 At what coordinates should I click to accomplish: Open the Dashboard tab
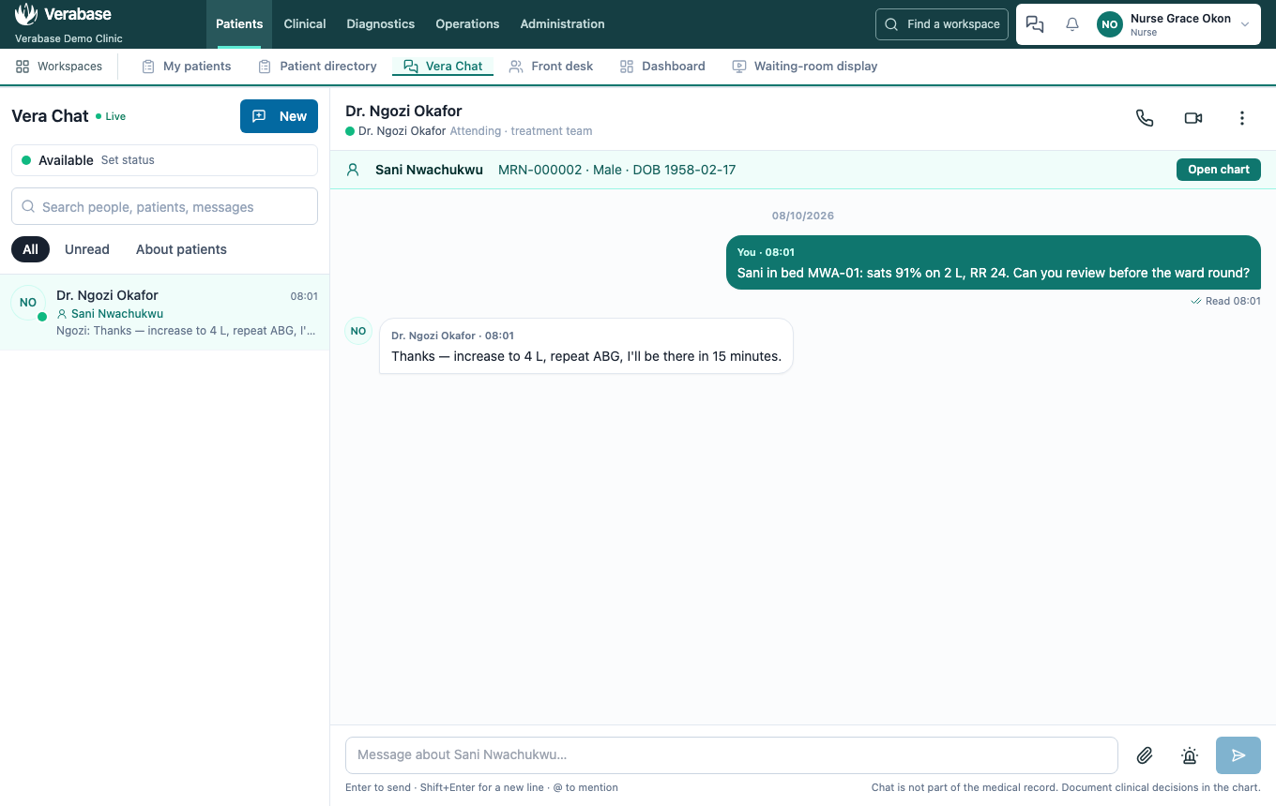tap(662, 67)
